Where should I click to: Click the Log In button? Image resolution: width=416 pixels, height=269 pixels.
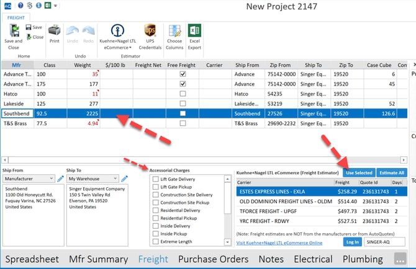point(352,242)
